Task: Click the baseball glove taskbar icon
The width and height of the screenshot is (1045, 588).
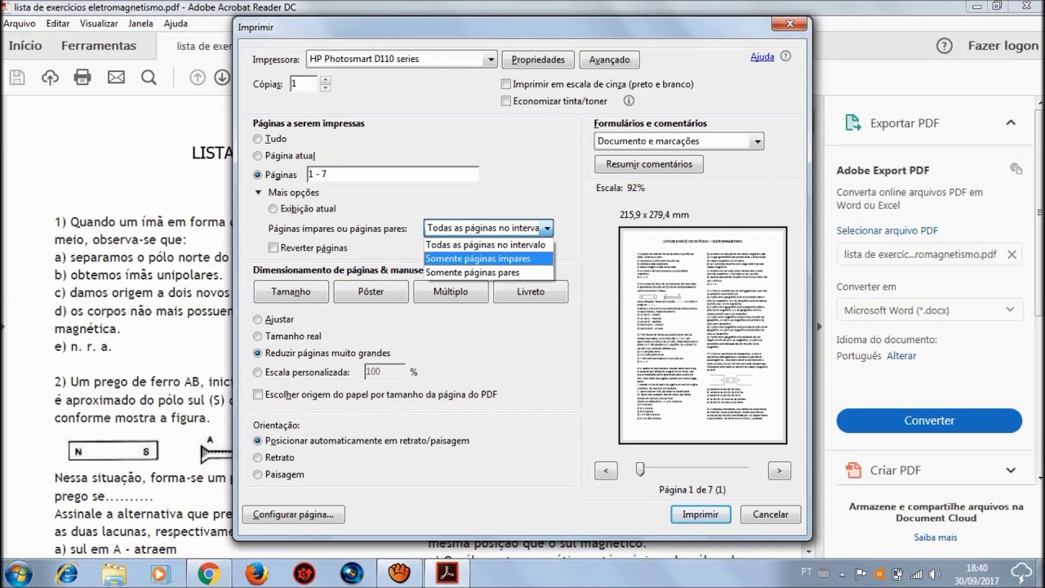Action: coord(399,573)
